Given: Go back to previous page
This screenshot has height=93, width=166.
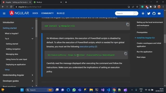Looking at the screenshot, I should click(x=3, y=7).
